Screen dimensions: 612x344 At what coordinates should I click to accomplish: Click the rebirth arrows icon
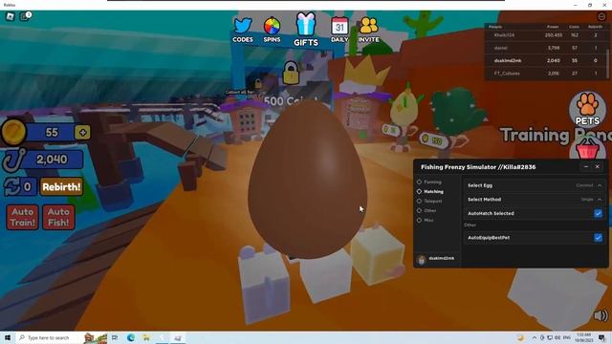click(x=11, y=187)
